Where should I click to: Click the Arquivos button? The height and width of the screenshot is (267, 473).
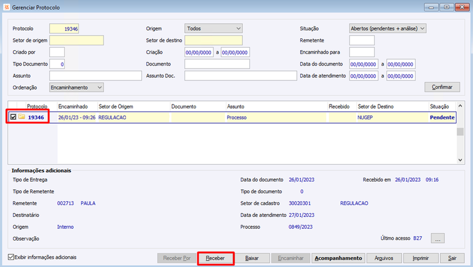tap(384, 258)
